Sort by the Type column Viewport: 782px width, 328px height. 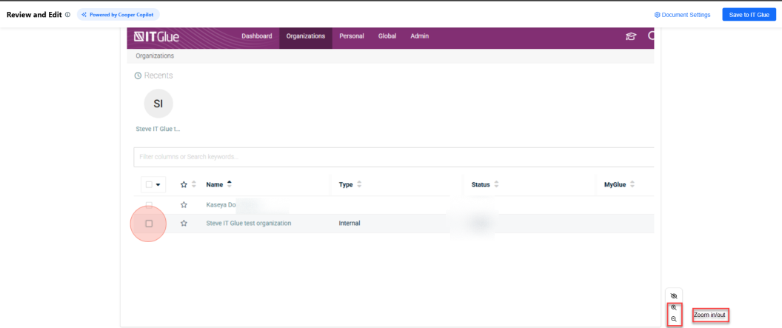(350, 184)
